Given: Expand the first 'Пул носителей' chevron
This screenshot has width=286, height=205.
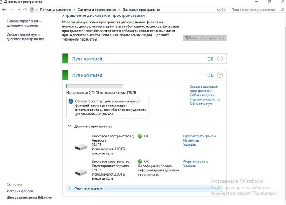Looking at the screenshot, I should pos(220,59).
